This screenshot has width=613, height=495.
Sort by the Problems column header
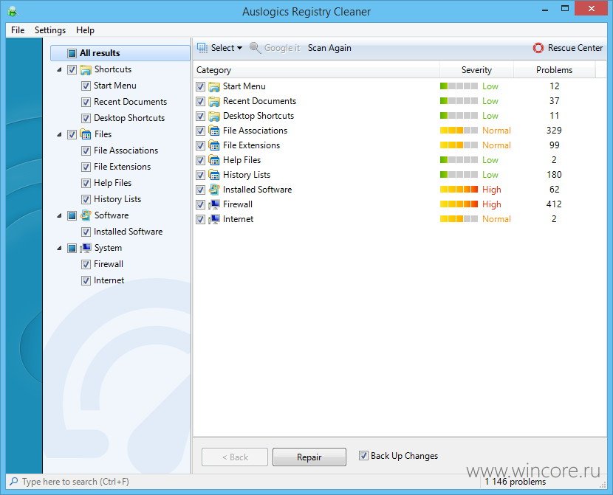tap(555, 70)
